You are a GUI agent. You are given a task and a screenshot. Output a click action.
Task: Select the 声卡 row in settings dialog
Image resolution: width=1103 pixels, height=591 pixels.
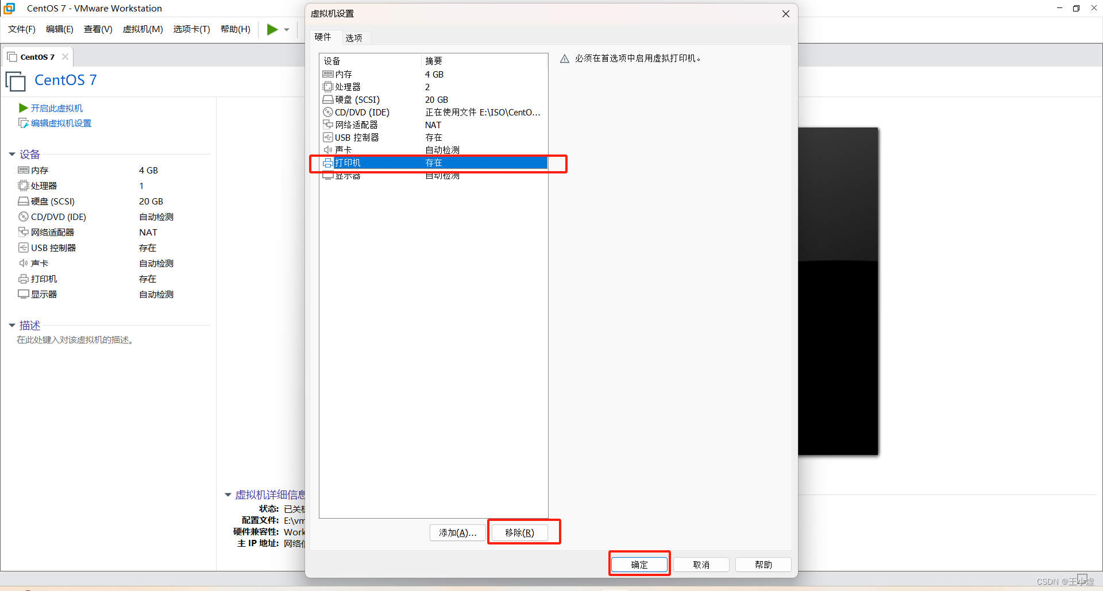pos(434,150)
